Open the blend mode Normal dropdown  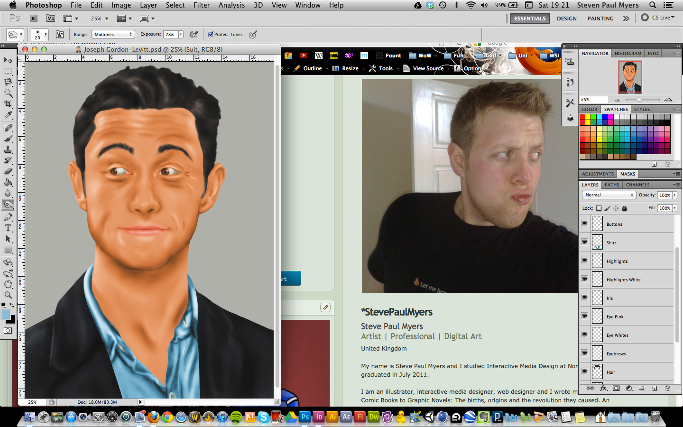coord(609,195)
